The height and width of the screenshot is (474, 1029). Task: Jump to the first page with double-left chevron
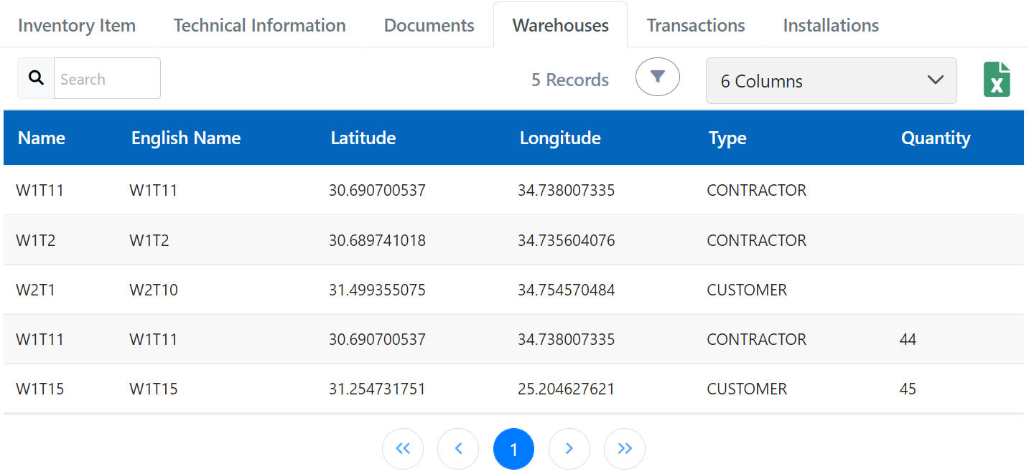click(x=403, y=448)
